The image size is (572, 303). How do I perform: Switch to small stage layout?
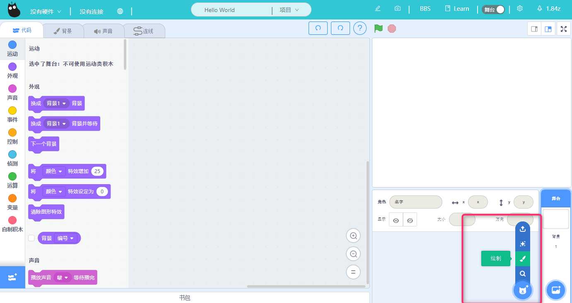click(534, 29)
